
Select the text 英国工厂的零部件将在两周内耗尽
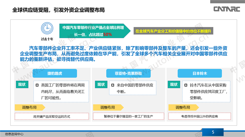coord(63,91)
